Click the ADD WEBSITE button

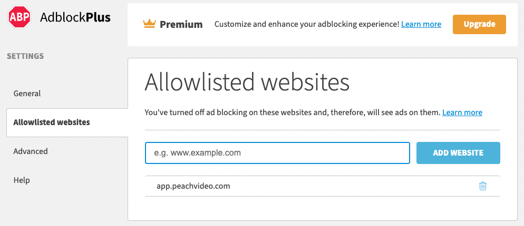pos(458,153)
